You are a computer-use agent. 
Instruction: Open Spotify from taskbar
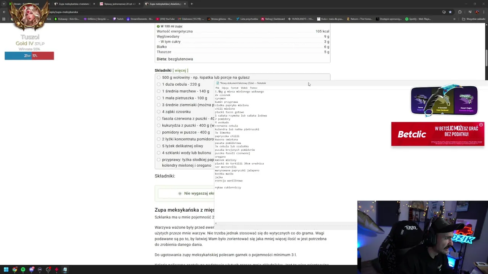(23, 269)
